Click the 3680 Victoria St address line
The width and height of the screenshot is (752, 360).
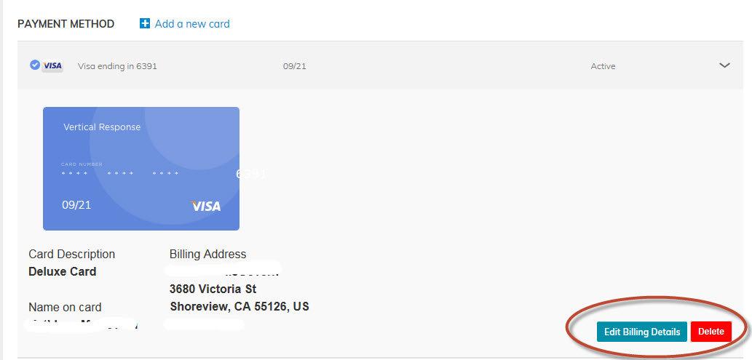(x=213, y=289)
